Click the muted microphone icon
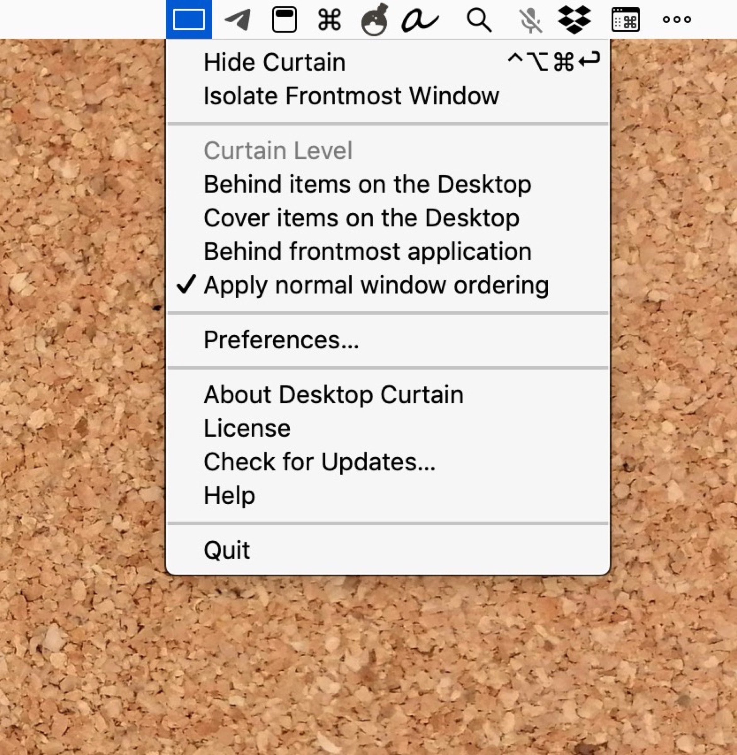 coord(530,20)
